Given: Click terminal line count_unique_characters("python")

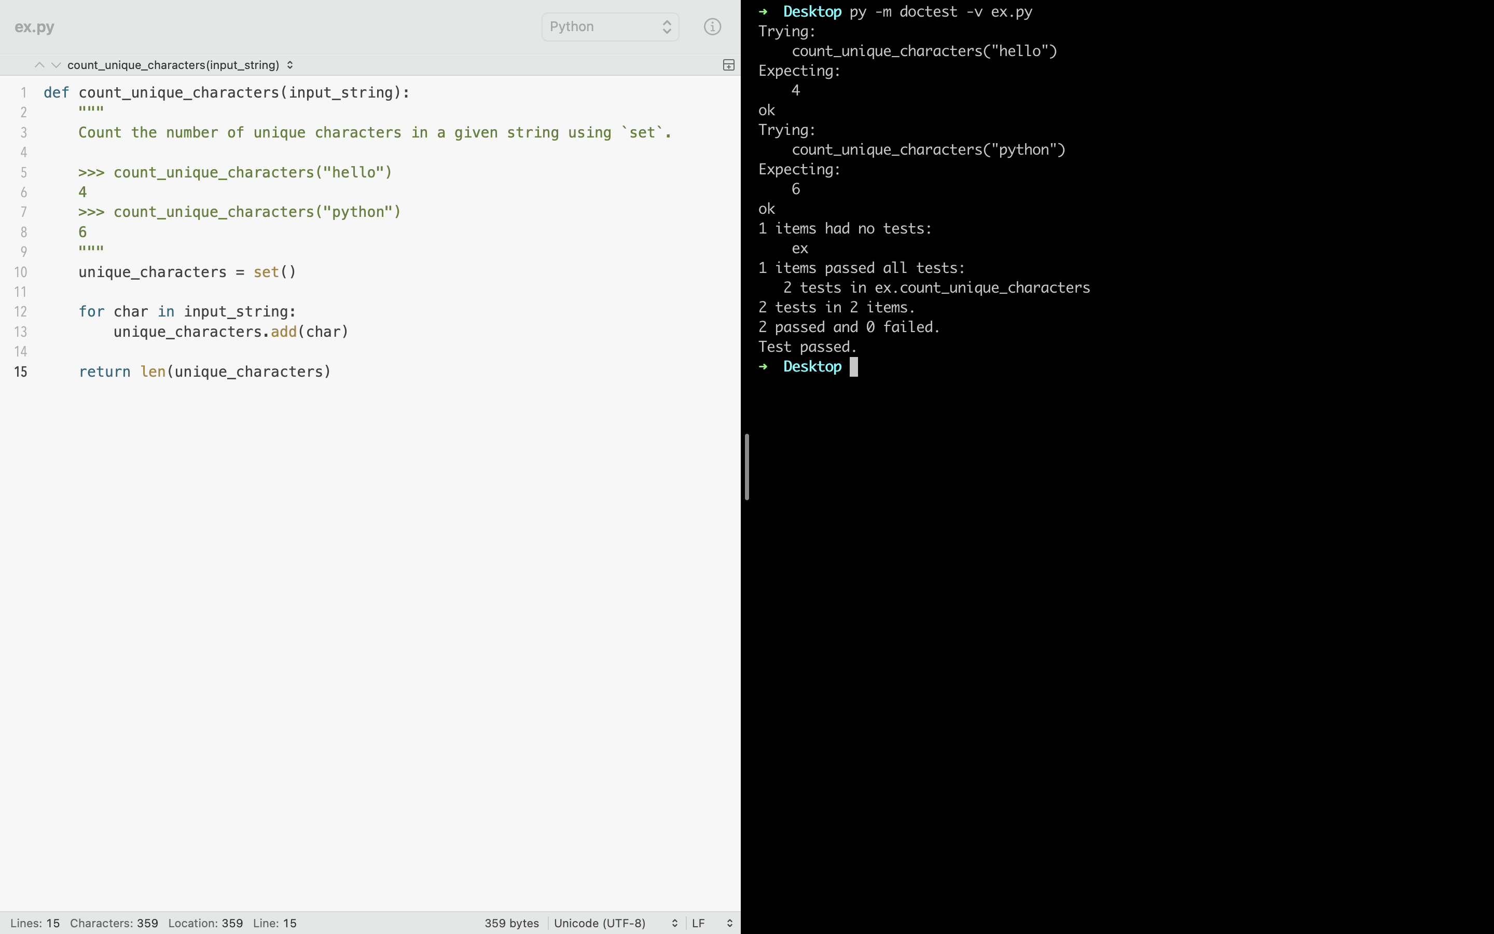Looking at the screenshot, I should [x=929, y=150].
